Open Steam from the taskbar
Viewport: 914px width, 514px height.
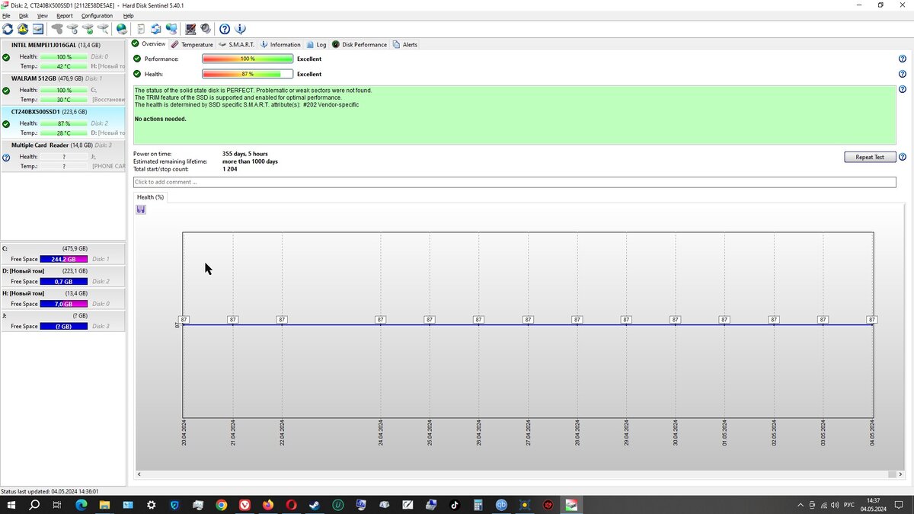315,505
